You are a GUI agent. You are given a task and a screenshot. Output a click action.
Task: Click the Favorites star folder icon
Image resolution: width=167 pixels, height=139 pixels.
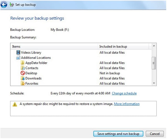23,83
